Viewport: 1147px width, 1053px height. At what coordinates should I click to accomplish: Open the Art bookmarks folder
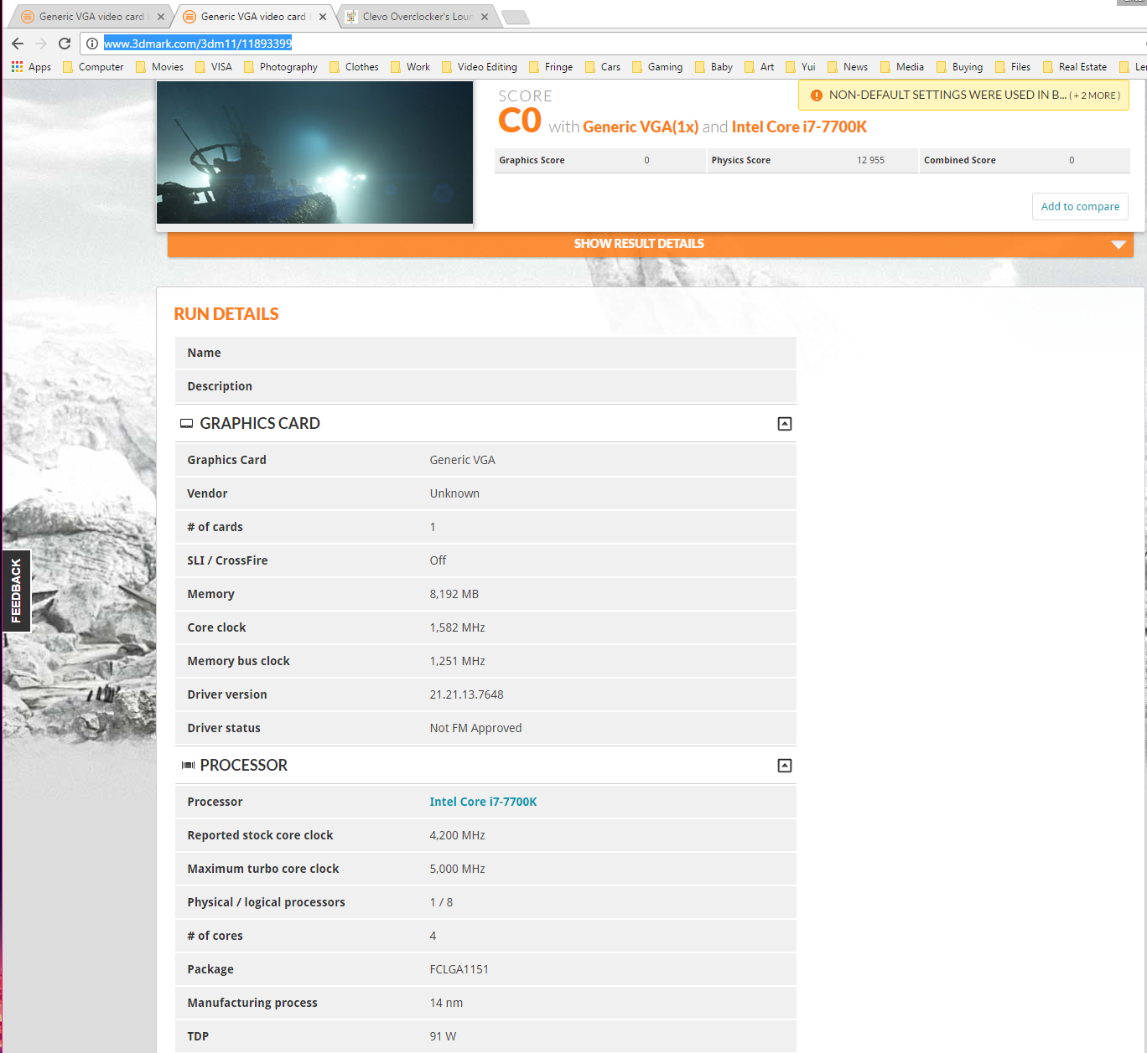click(x=760, y=67)
